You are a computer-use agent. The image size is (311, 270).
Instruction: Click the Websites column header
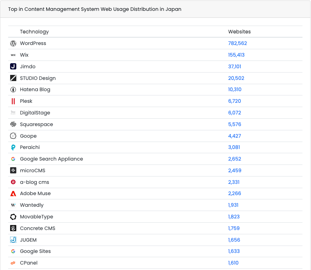(239, 32)
